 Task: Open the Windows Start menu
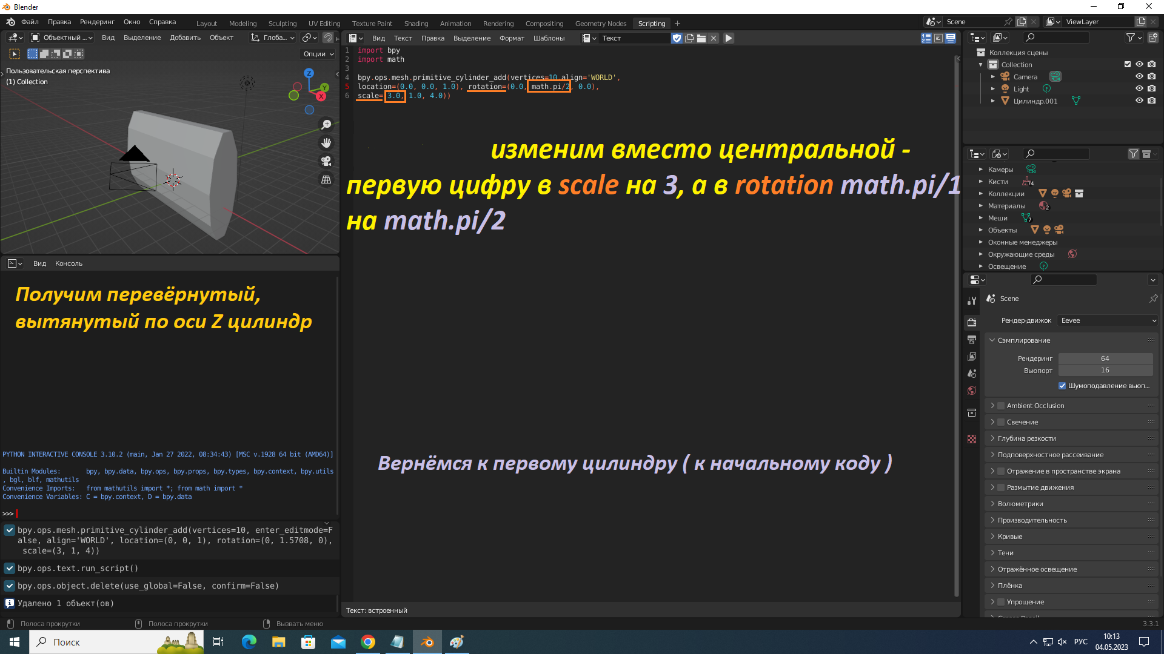[15, 642]
